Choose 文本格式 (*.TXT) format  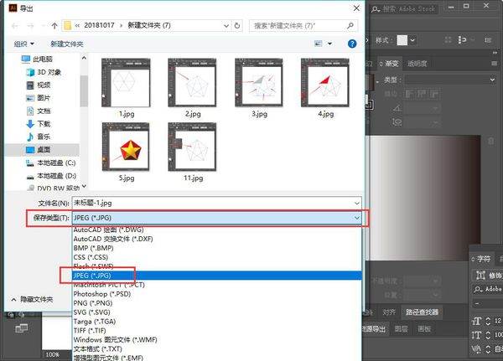point(217,348)
